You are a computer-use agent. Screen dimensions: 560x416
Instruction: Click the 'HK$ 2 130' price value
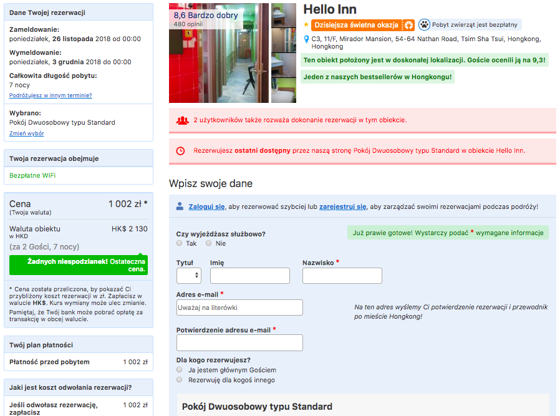point(129,229)
